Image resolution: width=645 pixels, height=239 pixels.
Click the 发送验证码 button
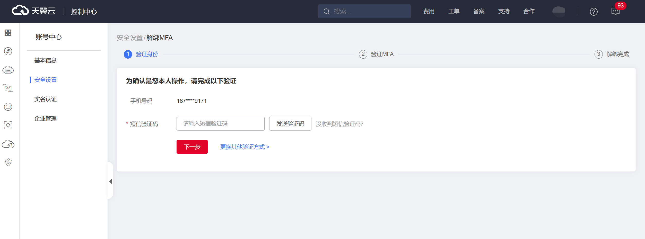pyautogui.click(x=290, y=124)
